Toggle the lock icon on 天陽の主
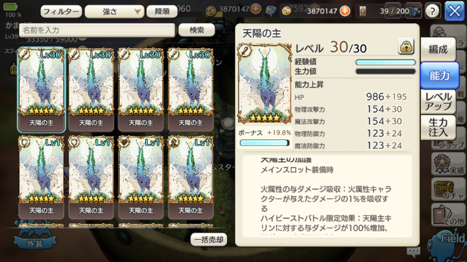The width and height of the screenshot is (467, 262). 406,47
